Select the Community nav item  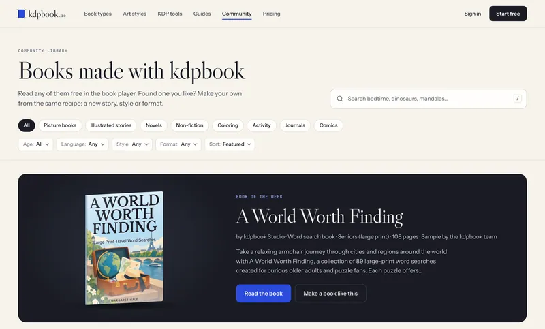tap(236, 14)
